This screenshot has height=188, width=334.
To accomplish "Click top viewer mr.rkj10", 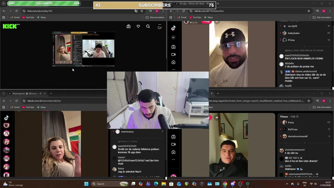I will (292, 26).
